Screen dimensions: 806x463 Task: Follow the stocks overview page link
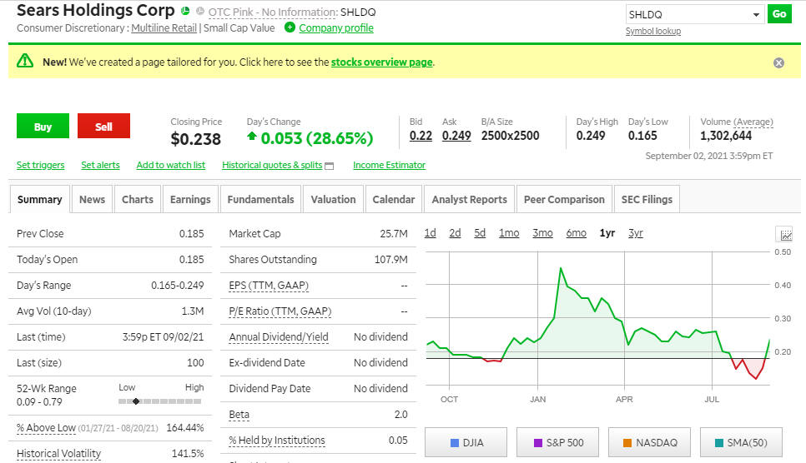(x=381, y=62)
